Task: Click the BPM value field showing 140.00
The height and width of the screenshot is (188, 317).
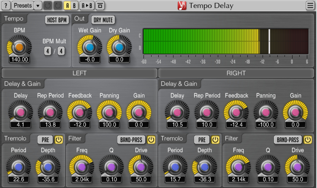Action: pos(19,59)
